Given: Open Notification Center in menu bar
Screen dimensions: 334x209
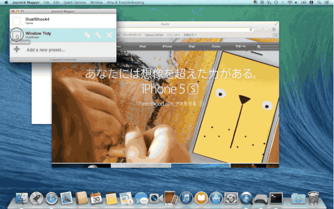Looking at the screenshot, I should (x=326, y=2).
